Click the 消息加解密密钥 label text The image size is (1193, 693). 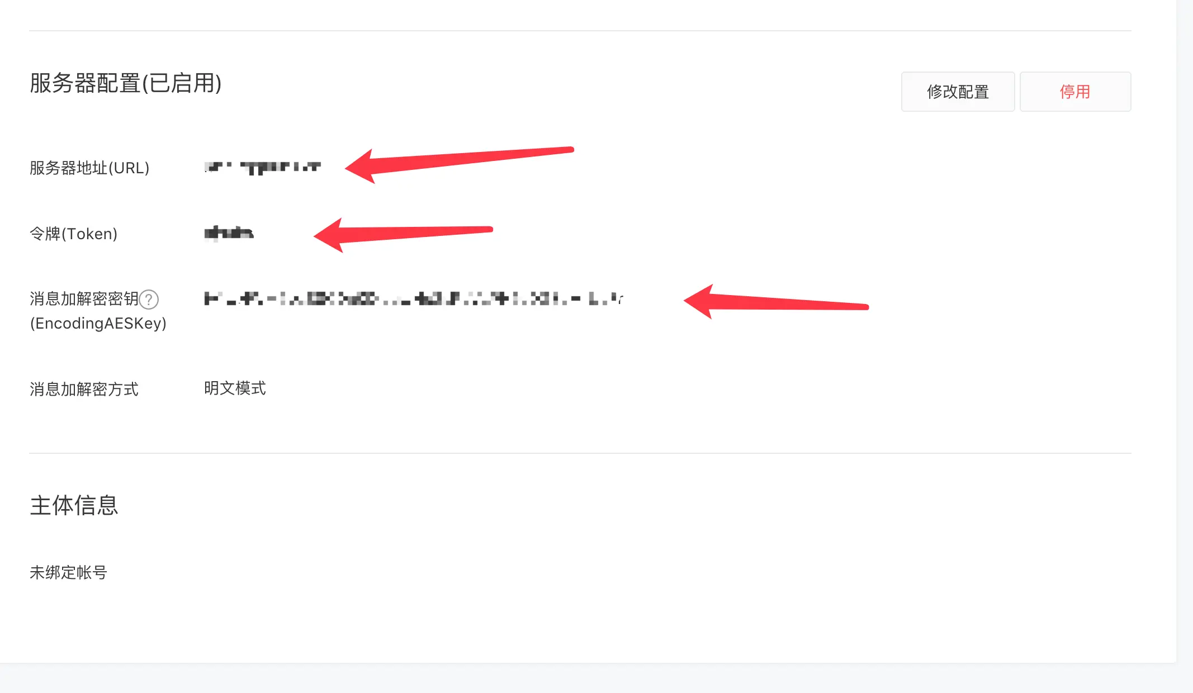coord(84,299)
